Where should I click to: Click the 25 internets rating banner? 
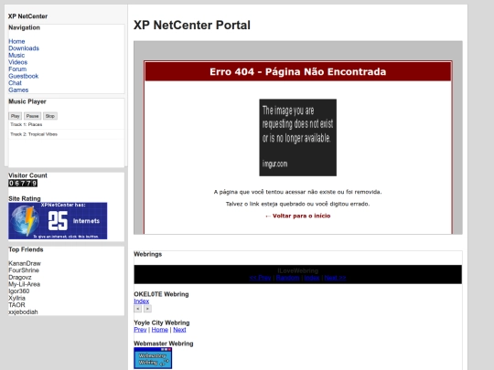click(x=58, y=221)
